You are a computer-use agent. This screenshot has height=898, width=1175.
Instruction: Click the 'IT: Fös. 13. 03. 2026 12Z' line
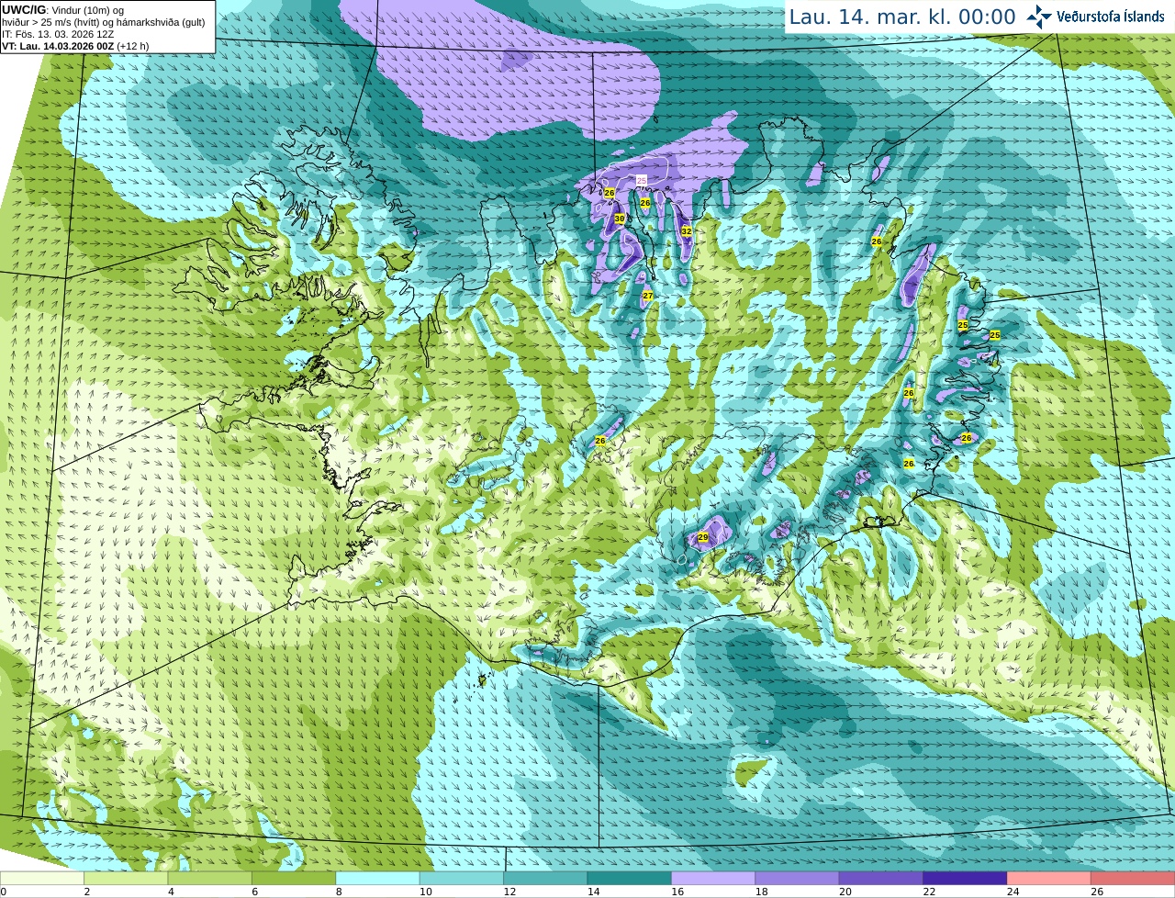click(x=58, y=34)
